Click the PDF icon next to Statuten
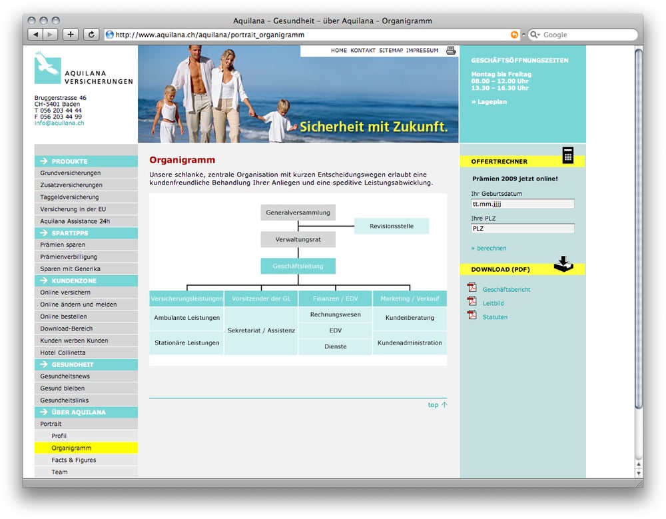Viewport: 666px width, 519px height. pos(472,315)
